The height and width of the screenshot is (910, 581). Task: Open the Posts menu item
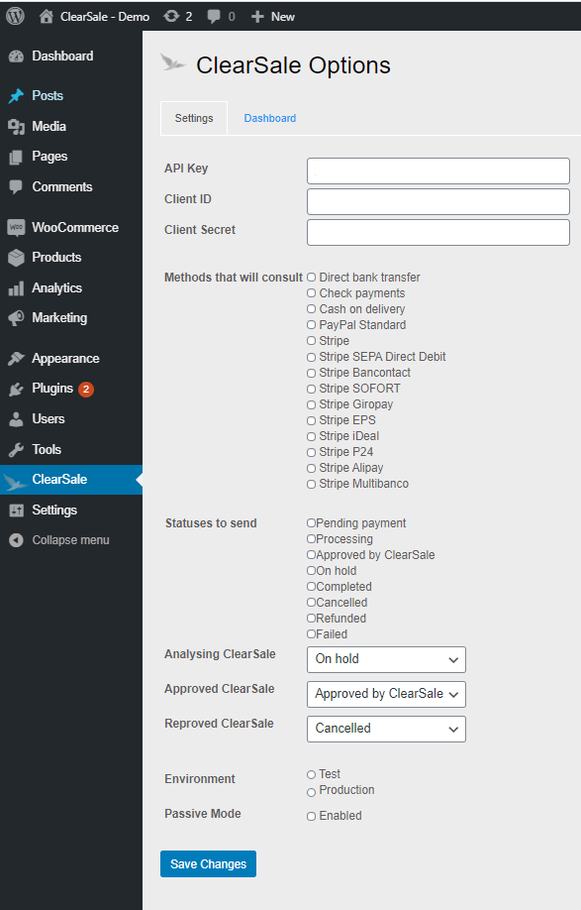[x=48, y=96]
